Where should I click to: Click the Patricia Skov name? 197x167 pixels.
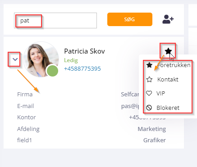point(84,51)
